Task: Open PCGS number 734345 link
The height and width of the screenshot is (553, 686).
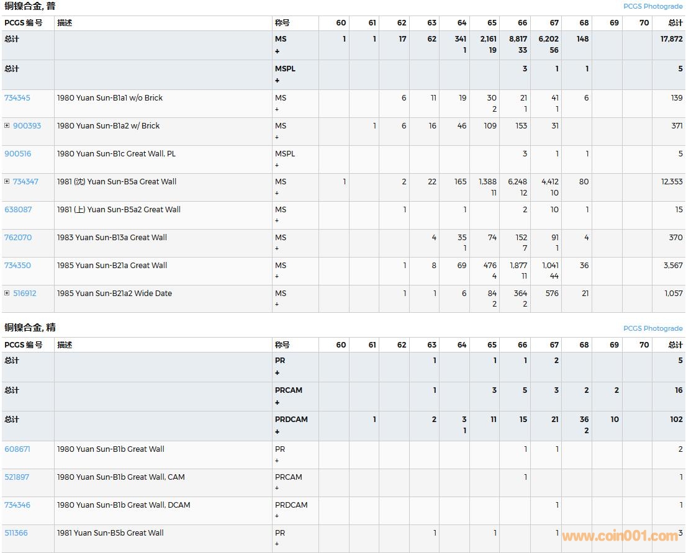Action: (x=17, y=97)
